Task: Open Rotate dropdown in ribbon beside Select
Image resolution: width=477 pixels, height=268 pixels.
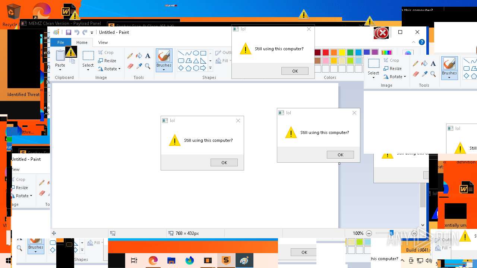Action: coord(109,69)
